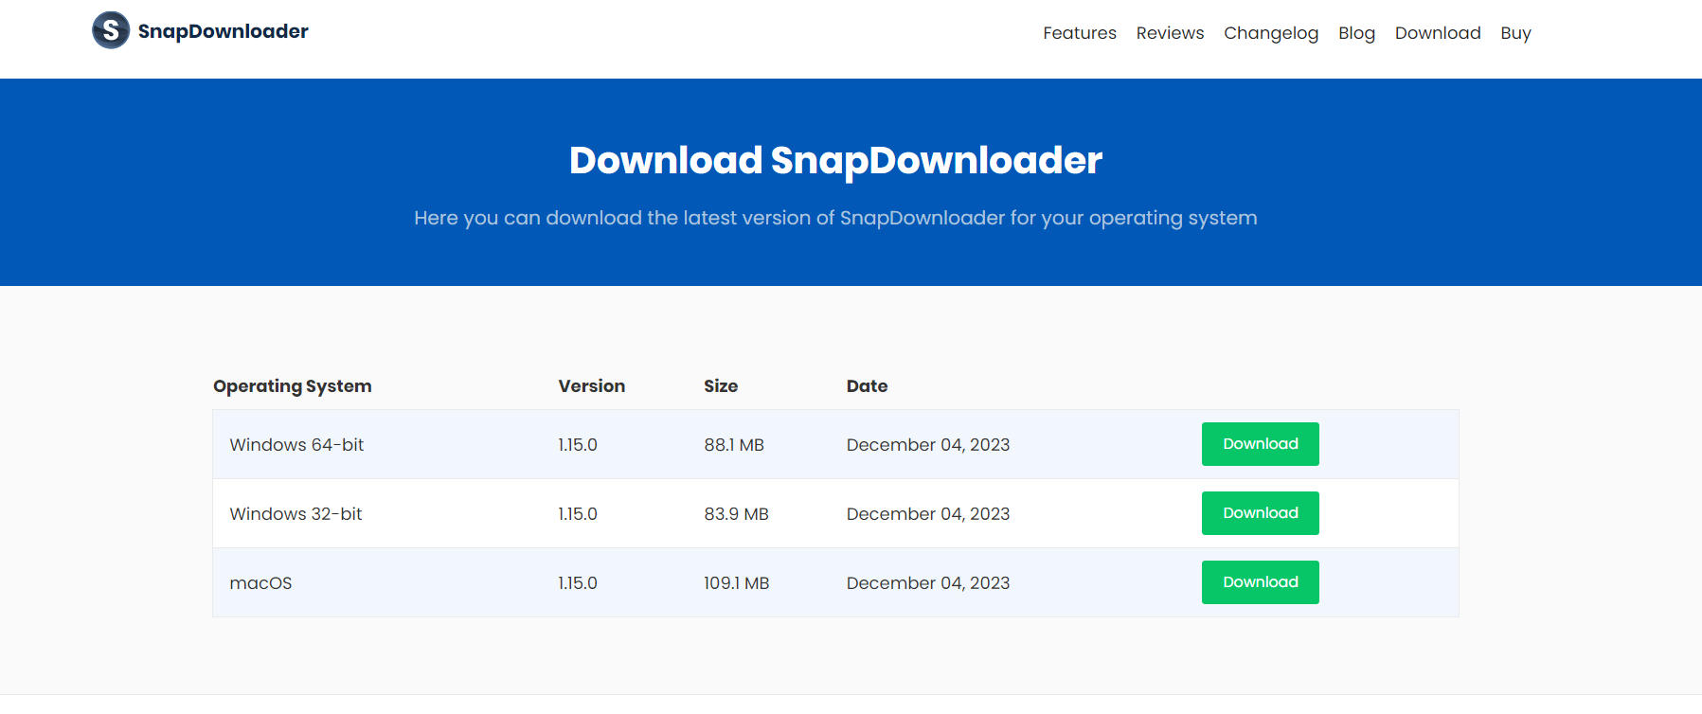Click the 'Here you can download' subtitle
The image size is (1702, 714).
click(x=835, y=218)
